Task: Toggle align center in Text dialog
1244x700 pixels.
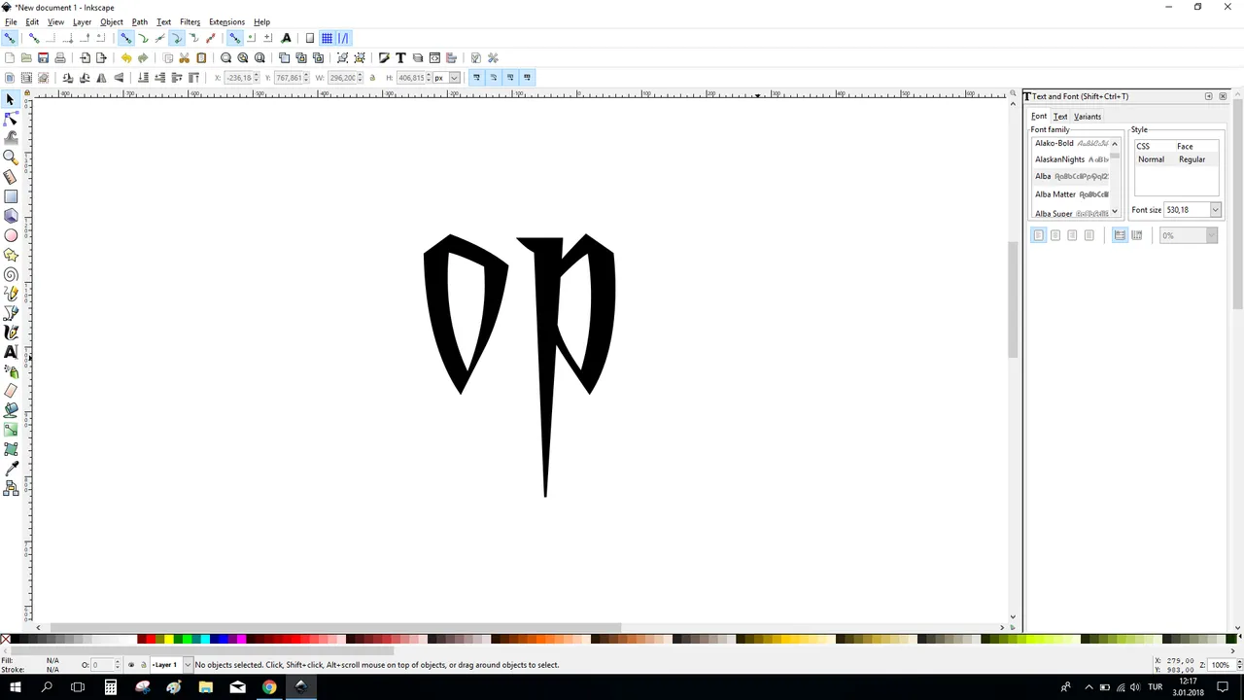Action: (x=1055, y=235)
